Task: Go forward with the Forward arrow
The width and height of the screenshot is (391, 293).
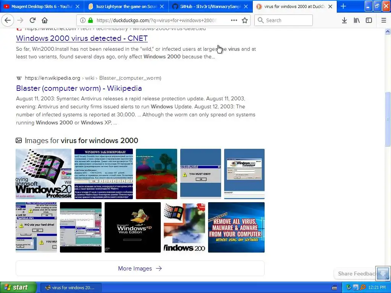Action: (x=20, y=21)
